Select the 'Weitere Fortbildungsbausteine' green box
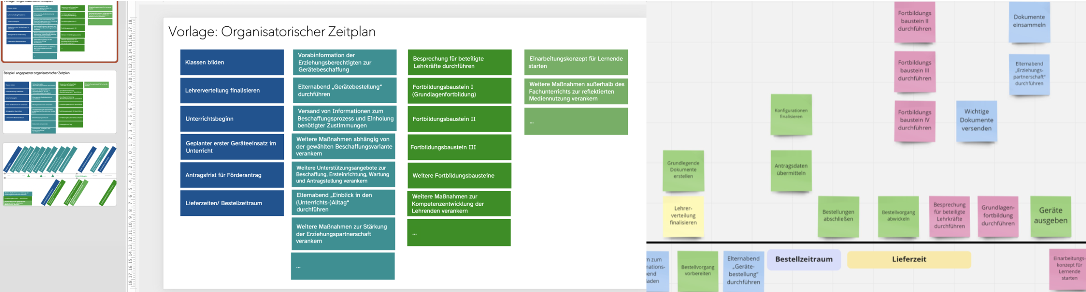 [x=459, y=176]
